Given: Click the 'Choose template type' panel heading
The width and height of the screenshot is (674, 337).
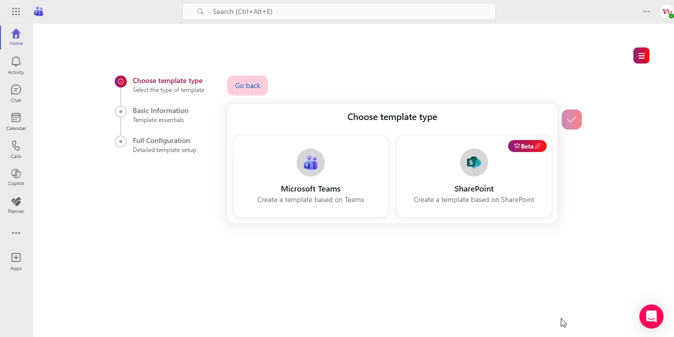Looking at the screenshot, I should (x=392, y=117).
